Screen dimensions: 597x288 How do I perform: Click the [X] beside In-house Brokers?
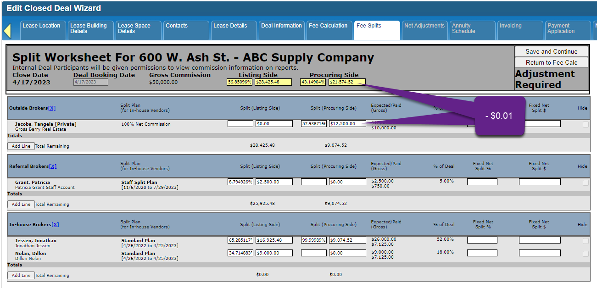(55, 225)
